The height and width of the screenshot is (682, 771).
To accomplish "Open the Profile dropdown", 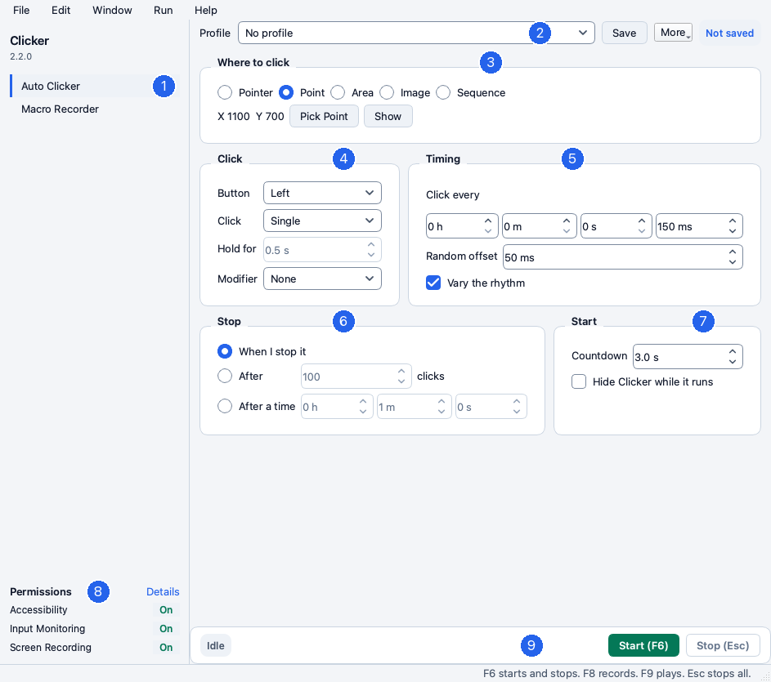I will click(x=416, y=33).
